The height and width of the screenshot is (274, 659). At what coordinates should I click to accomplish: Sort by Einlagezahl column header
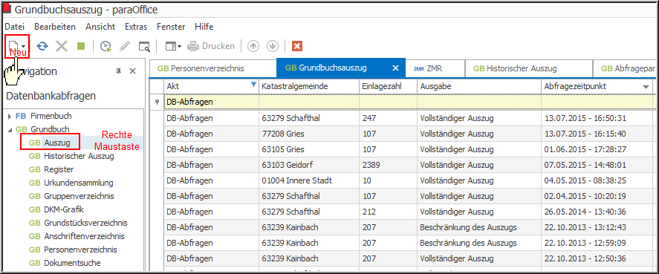(x=388, y=86)
